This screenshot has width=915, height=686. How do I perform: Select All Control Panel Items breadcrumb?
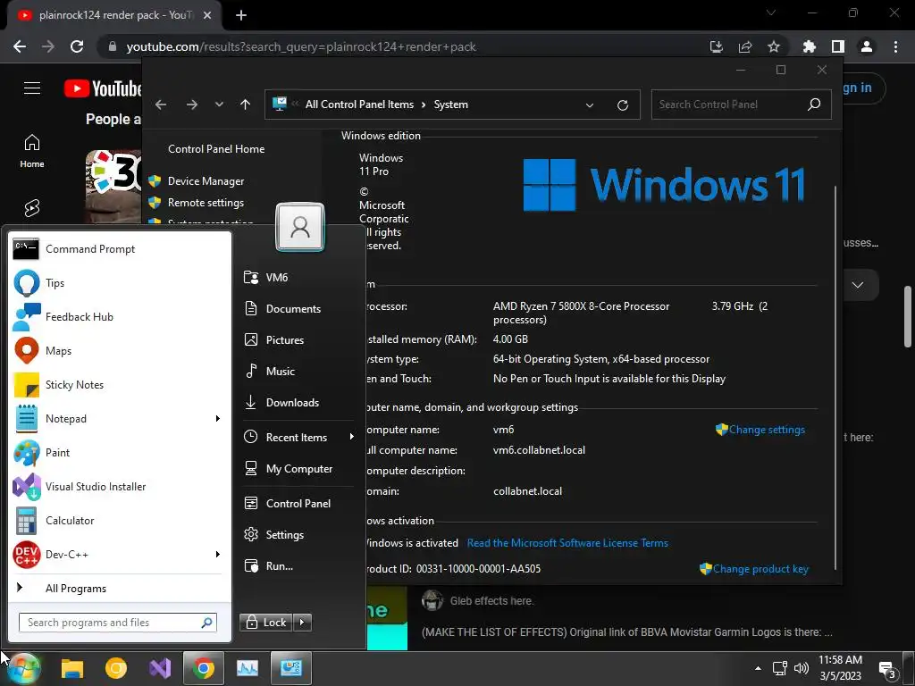[x=359, y=105]
